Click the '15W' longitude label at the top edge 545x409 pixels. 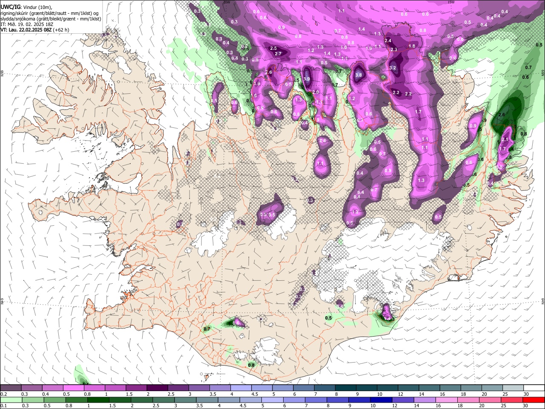click(451, 2)
